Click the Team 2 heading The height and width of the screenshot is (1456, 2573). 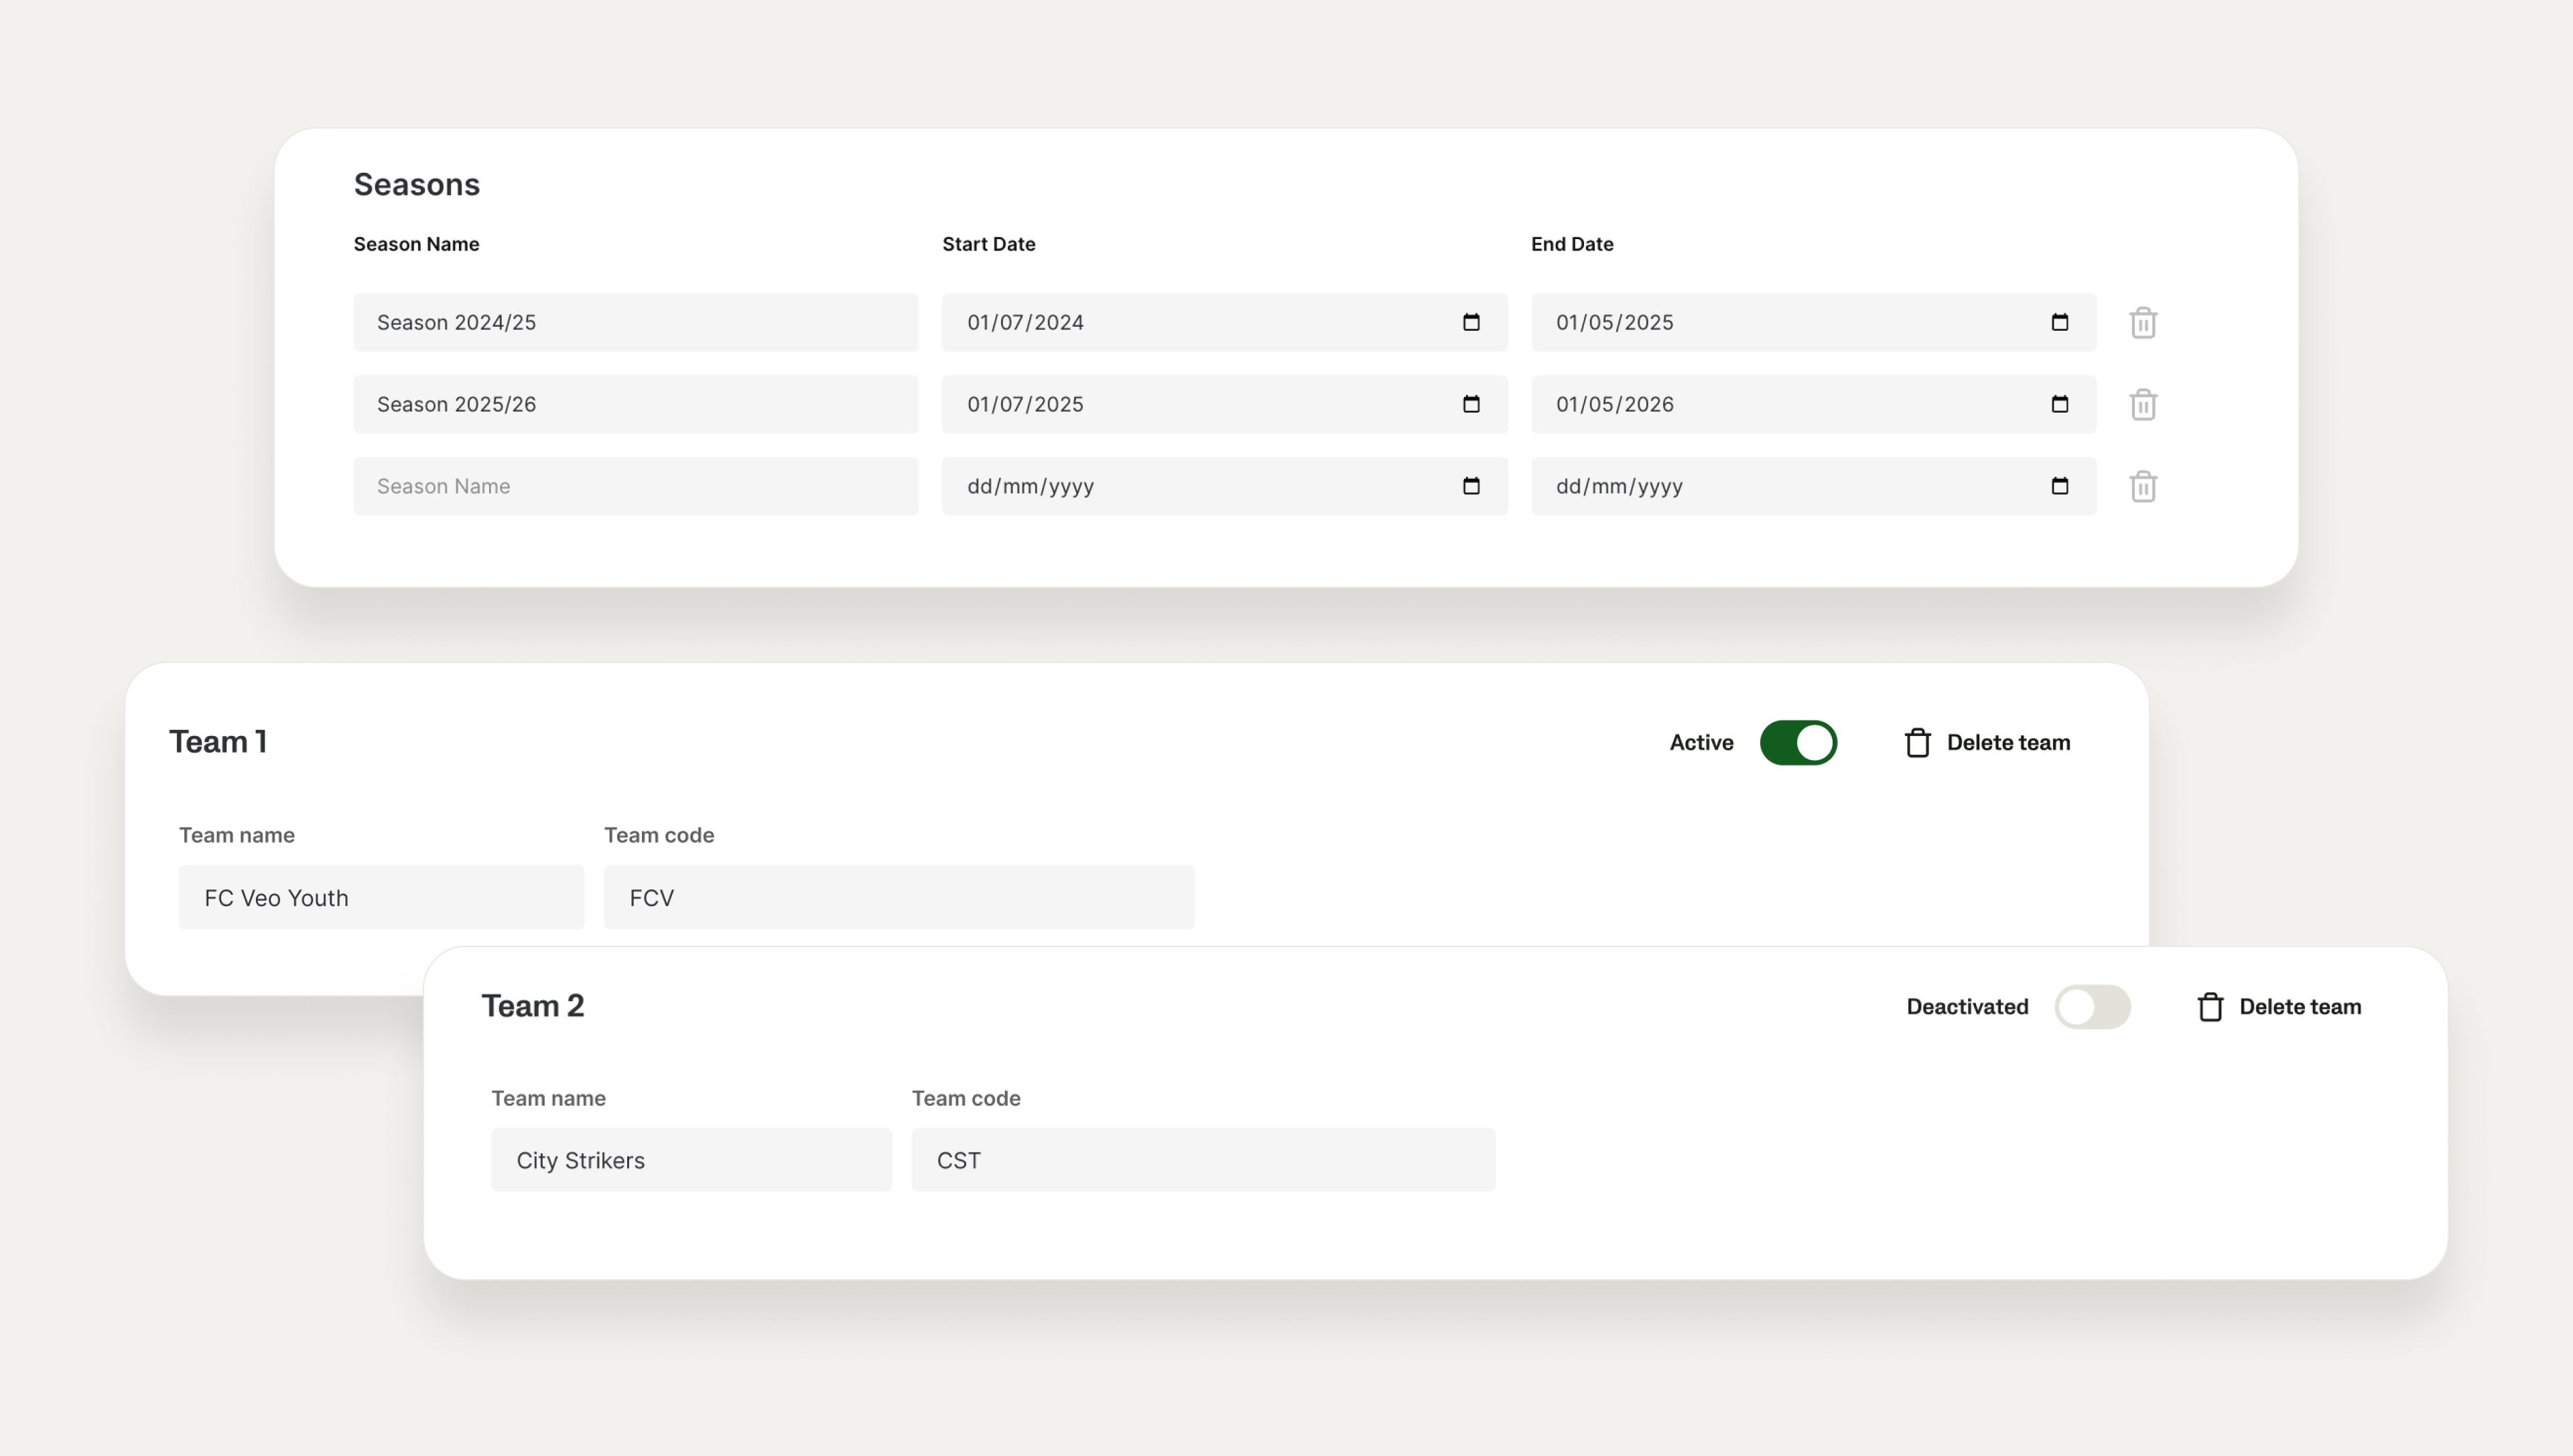(533, 1006)
